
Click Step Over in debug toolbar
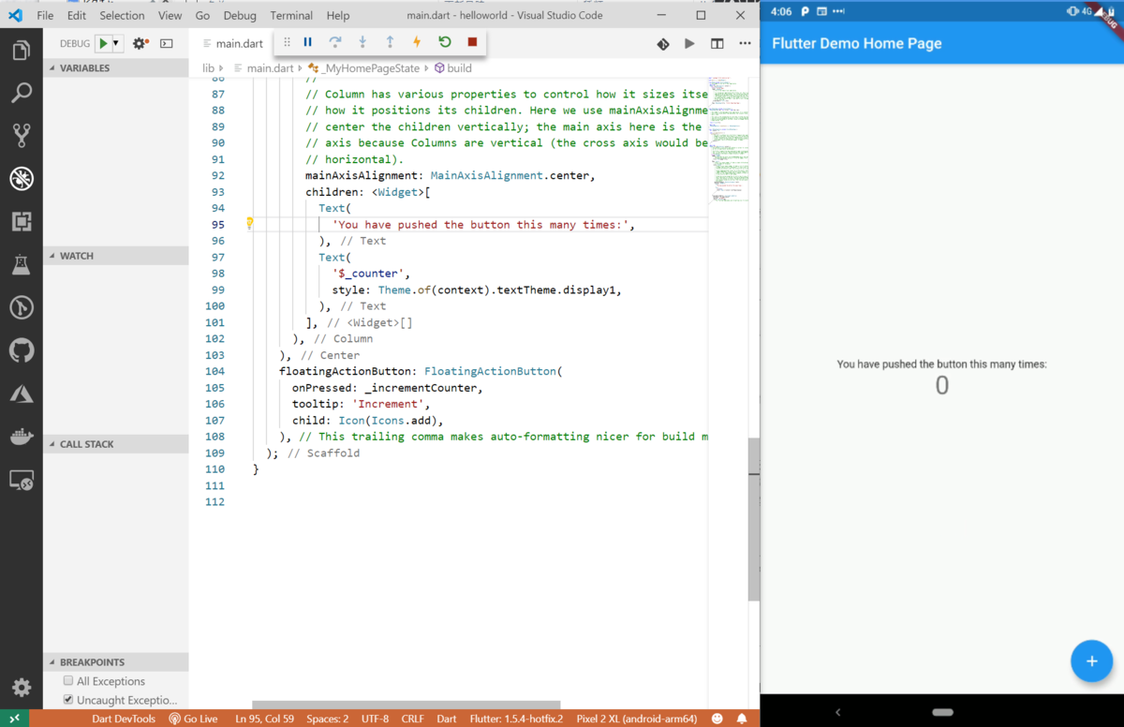[334, 42]
